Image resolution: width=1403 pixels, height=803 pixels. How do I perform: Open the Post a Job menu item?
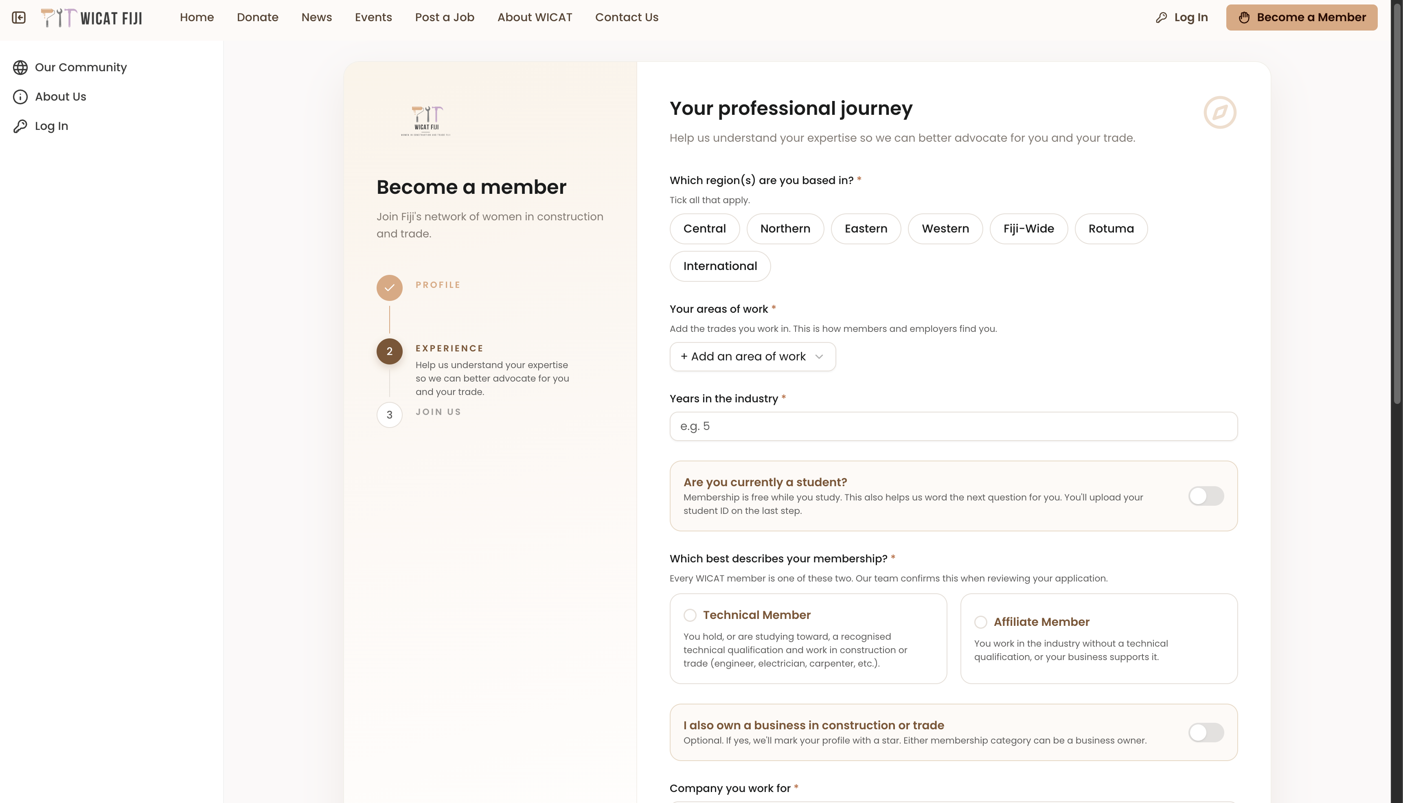(x=444, y=18)
